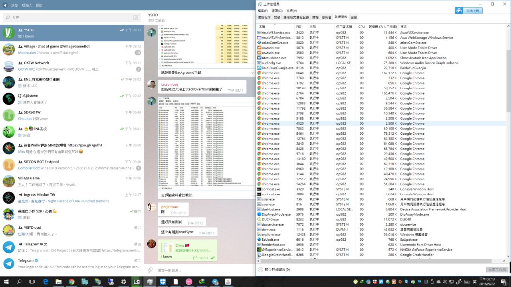Sort processes by the 名稱 column header
The image size is (511, 287).
click(x=262, y=27)
